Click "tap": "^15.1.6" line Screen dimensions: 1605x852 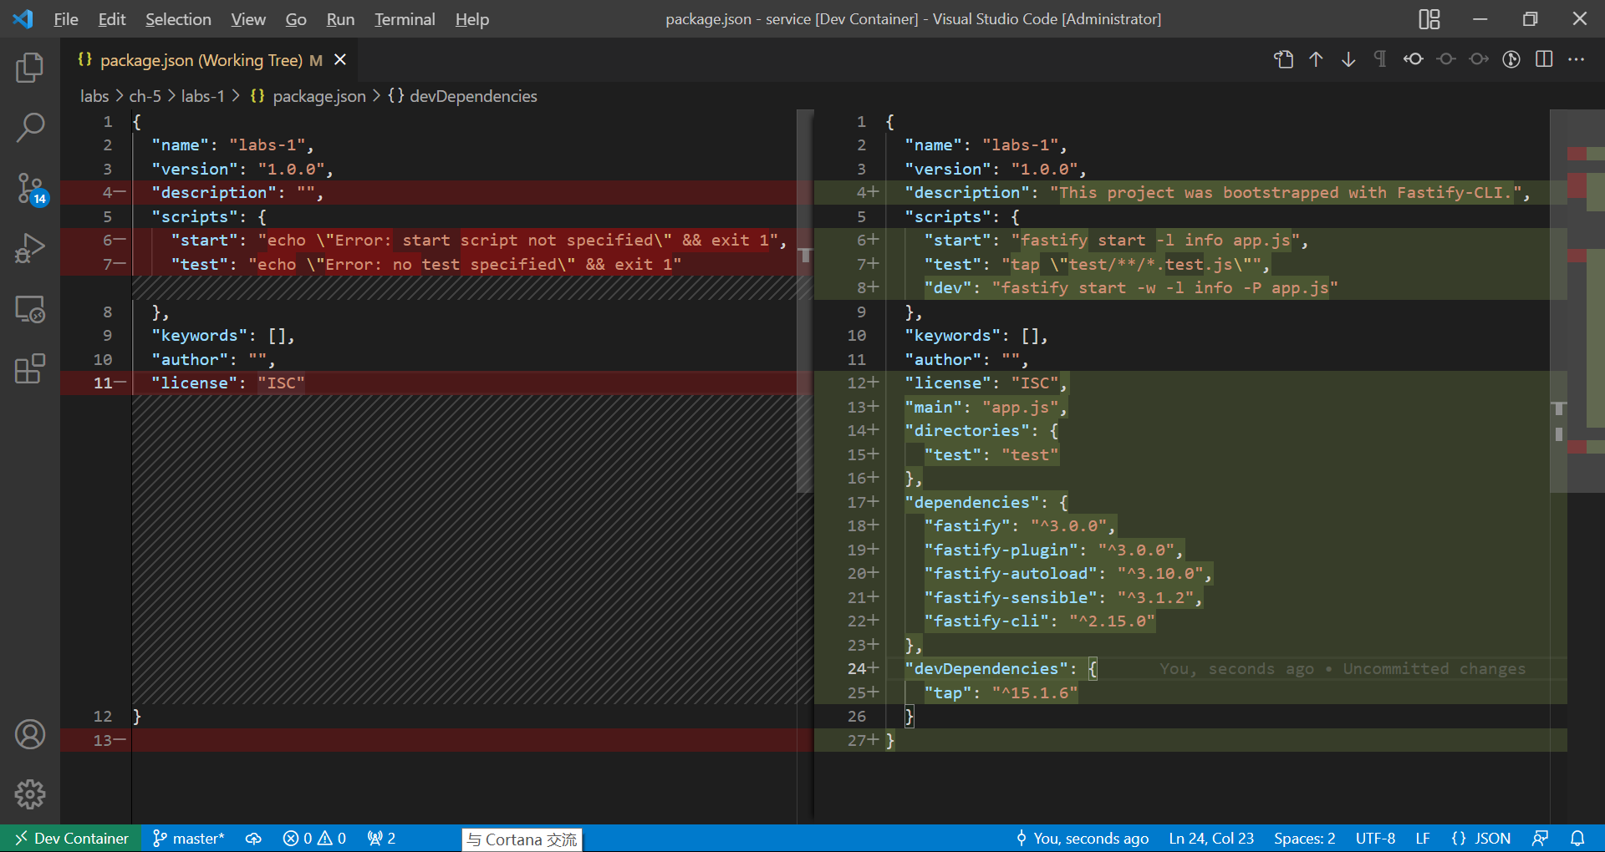pos(1001,693)
